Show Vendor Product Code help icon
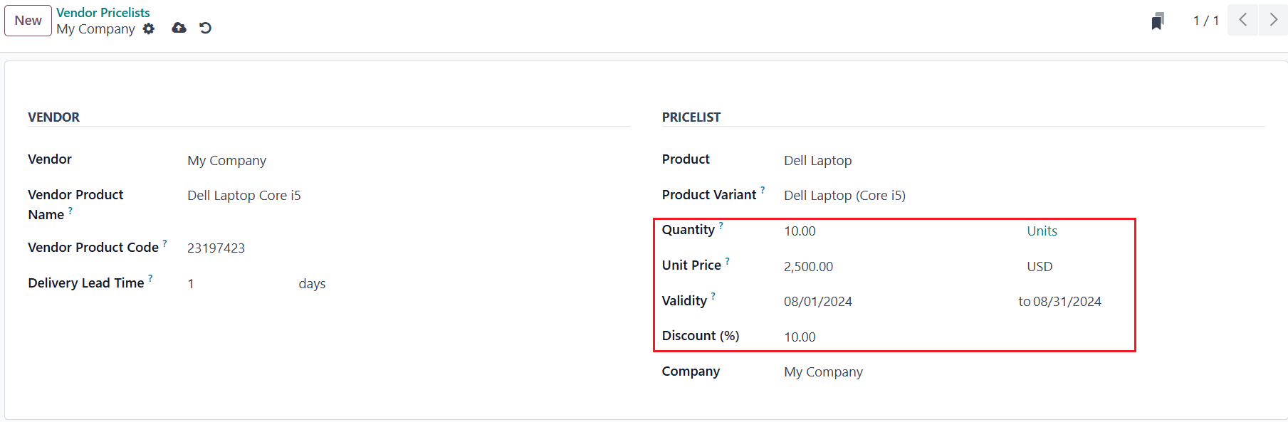The width and height of the screenshot is (1288, 422). pyautogui.click(x=164, y=243)
